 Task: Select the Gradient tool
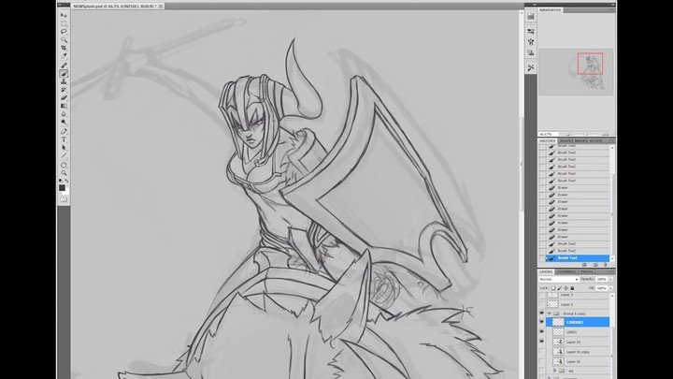point(64,106)
